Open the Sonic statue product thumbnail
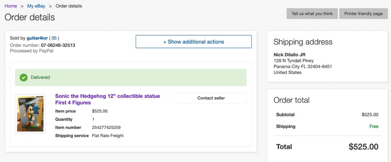 pyautogui.click(x=30, y=114)
